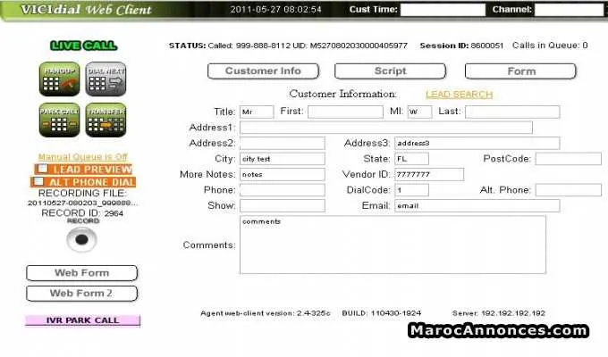Click the IVR Park Call button
608x357 pixels.
82,320
